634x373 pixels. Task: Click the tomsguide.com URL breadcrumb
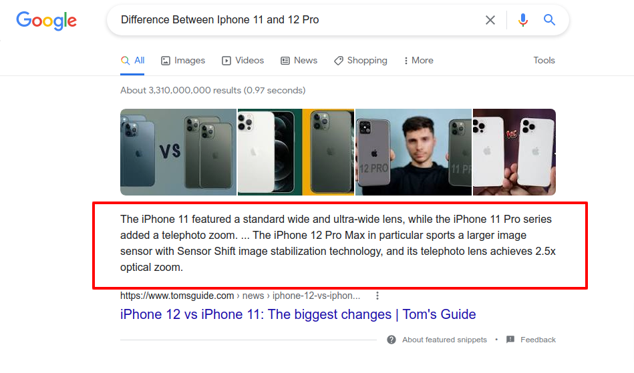click(x=240, y=296)
